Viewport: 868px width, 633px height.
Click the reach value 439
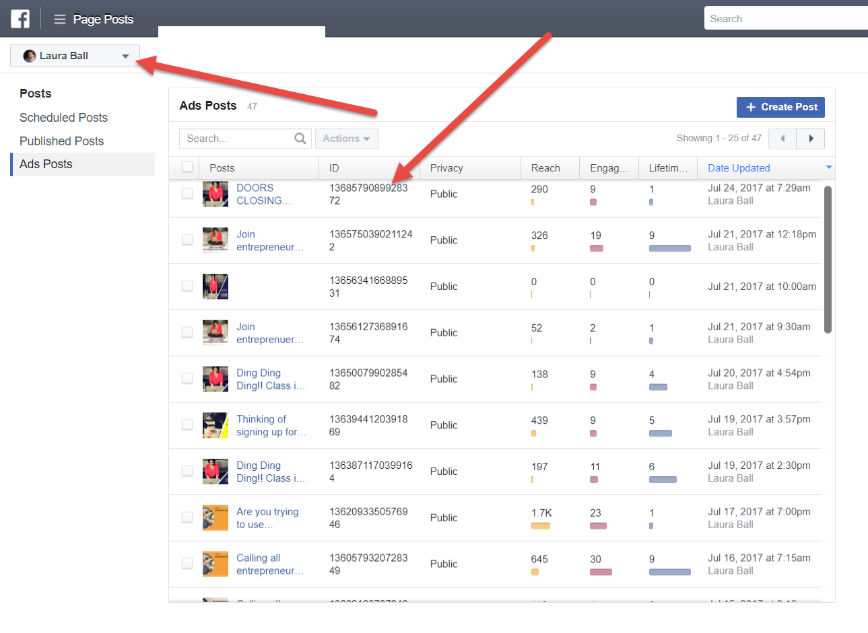(539, 420)
